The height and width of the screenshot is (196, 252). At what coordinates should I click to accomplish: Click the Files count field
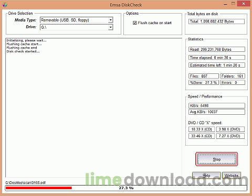point(204,76)
